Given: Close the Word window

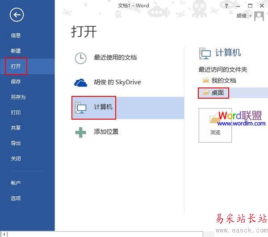Looking at the screenshot, I should (262, 6).
